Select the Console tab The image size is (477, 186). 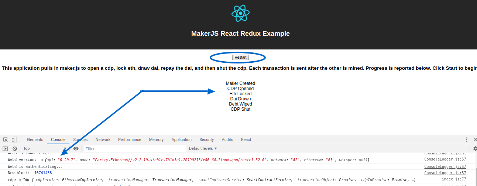tap(58, 139)
